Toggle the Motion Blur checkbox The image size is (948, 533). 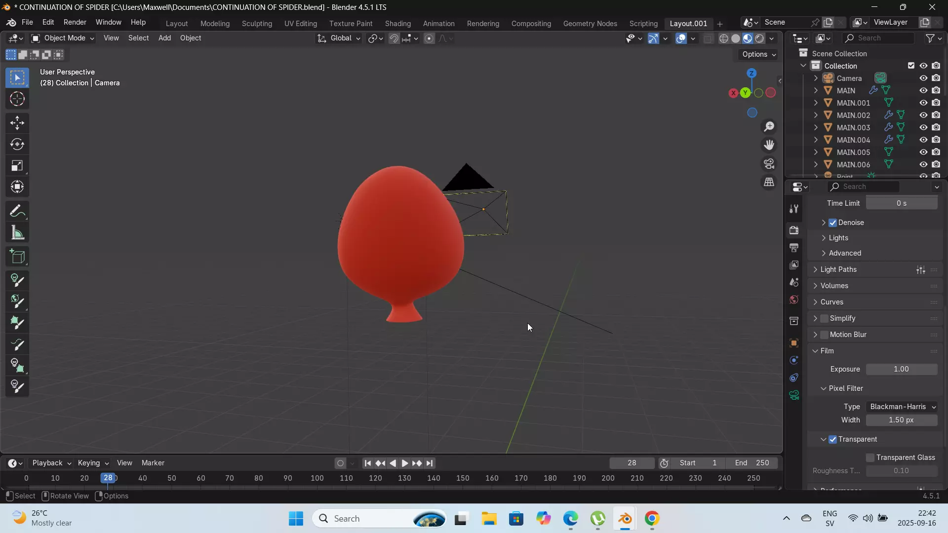tap(824, 335)
